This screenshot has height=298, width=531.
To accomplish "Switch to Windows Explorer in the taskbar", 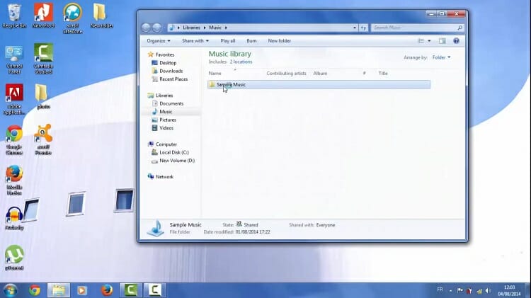I will pos(59,290).
